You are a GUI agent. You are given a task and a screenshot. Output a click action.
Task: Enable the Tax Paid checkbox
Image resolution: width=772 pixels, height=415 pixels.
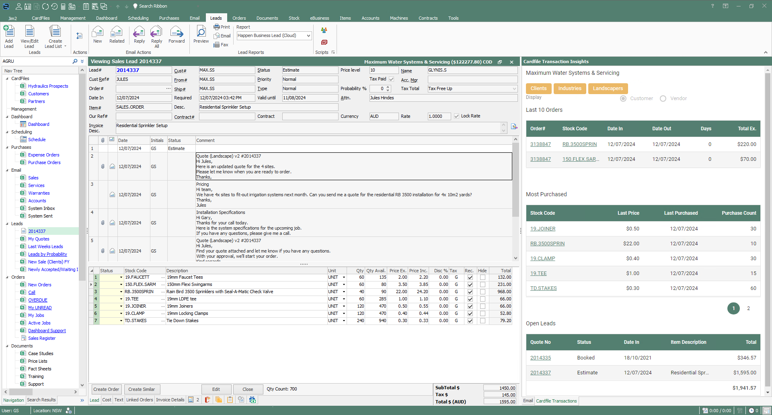click(x=391, y=79)
